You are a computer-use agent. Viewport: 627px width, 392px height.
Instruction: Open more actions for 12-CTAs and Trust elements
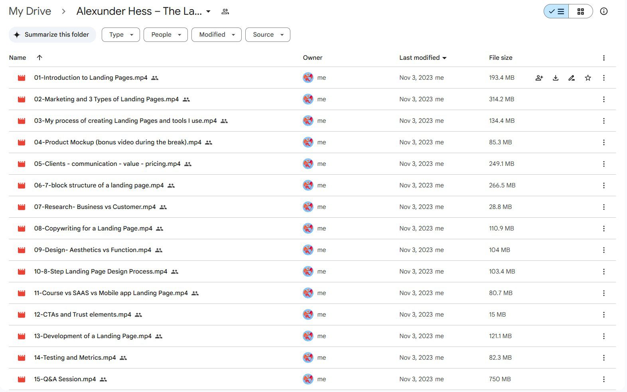coord(604,315)
